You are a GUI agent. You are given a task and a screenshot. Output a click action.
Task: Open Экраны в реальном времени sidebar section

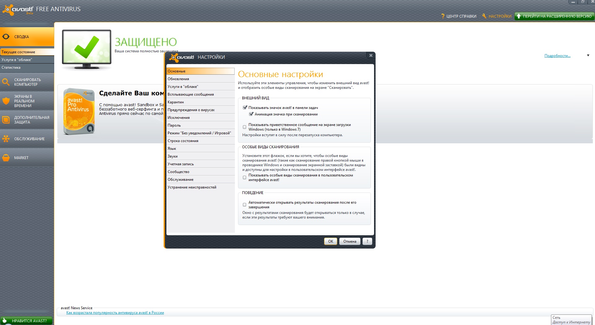coord(27,101)
